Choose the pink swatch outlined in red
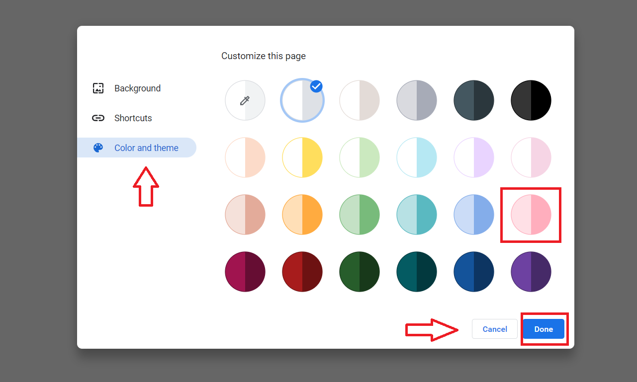This screenshot has height=382, width=637. coord(531,215)
